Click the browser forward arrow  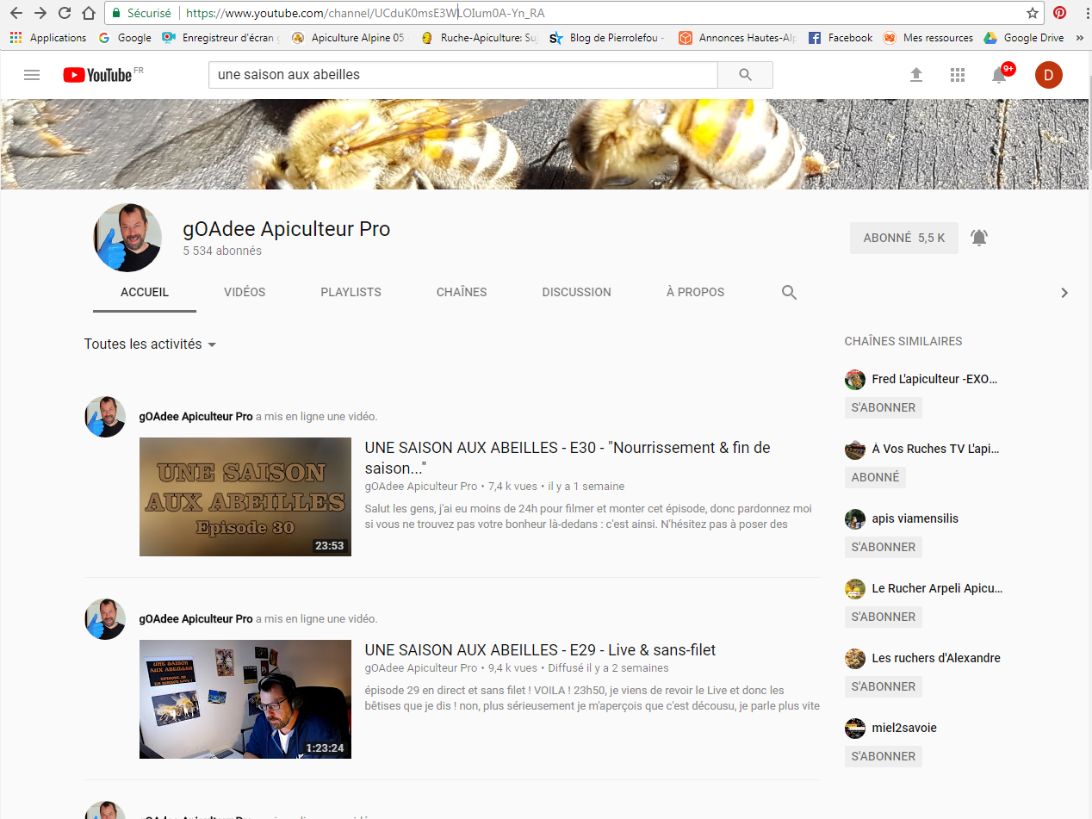40,13
